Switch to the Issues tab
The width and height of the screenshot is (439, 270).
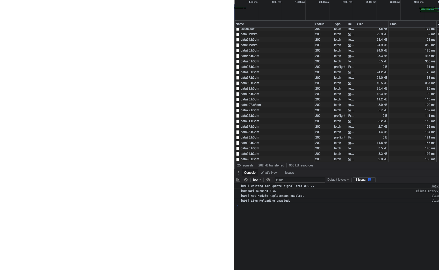coord(289,173)
